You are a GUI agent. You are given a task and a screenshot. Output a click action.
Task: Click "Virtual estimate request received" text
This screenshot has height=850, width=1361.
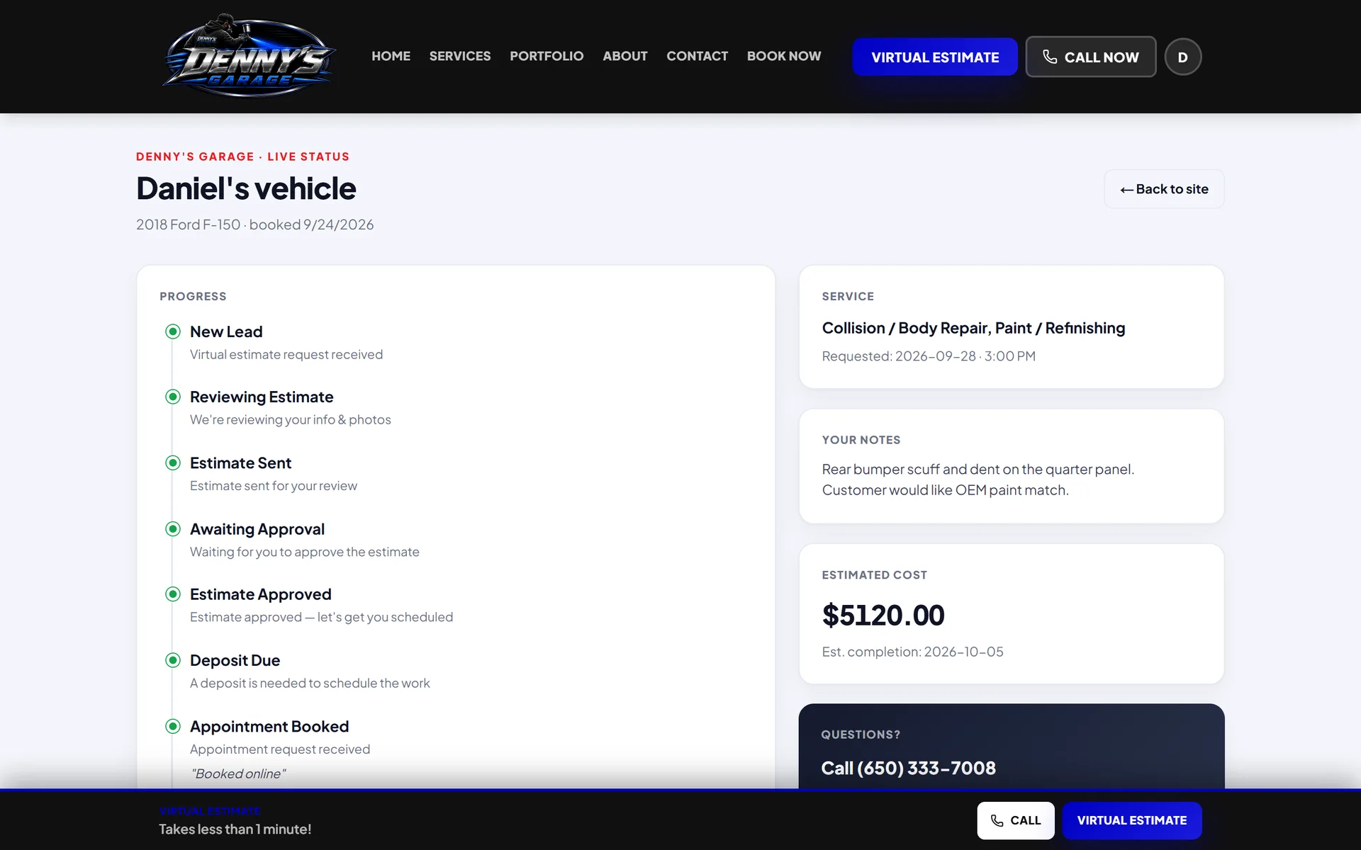(286, 354)
